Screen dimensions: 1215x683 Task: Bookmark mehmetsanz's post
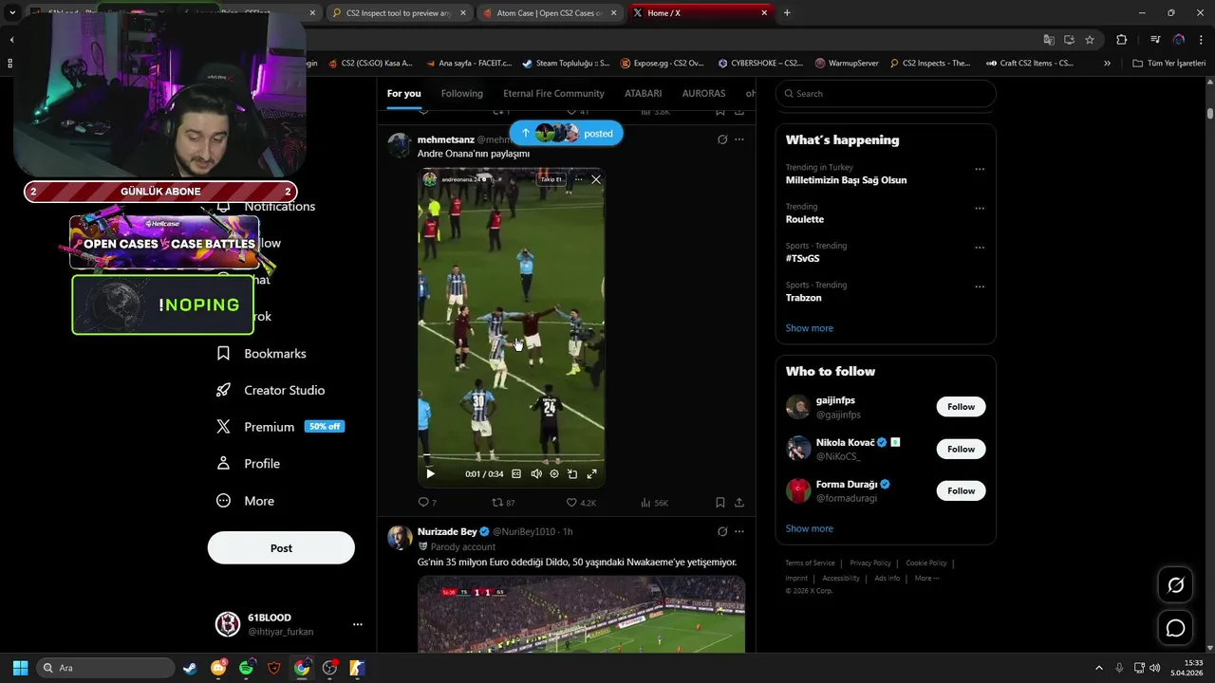720,503
